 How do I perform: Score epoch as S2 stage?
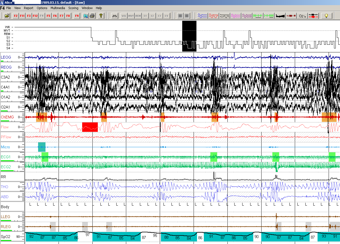[x=152, y=16]
